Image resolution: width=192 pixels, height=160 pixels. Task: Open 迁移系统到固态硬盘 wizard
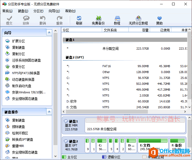tap(26, 60)
